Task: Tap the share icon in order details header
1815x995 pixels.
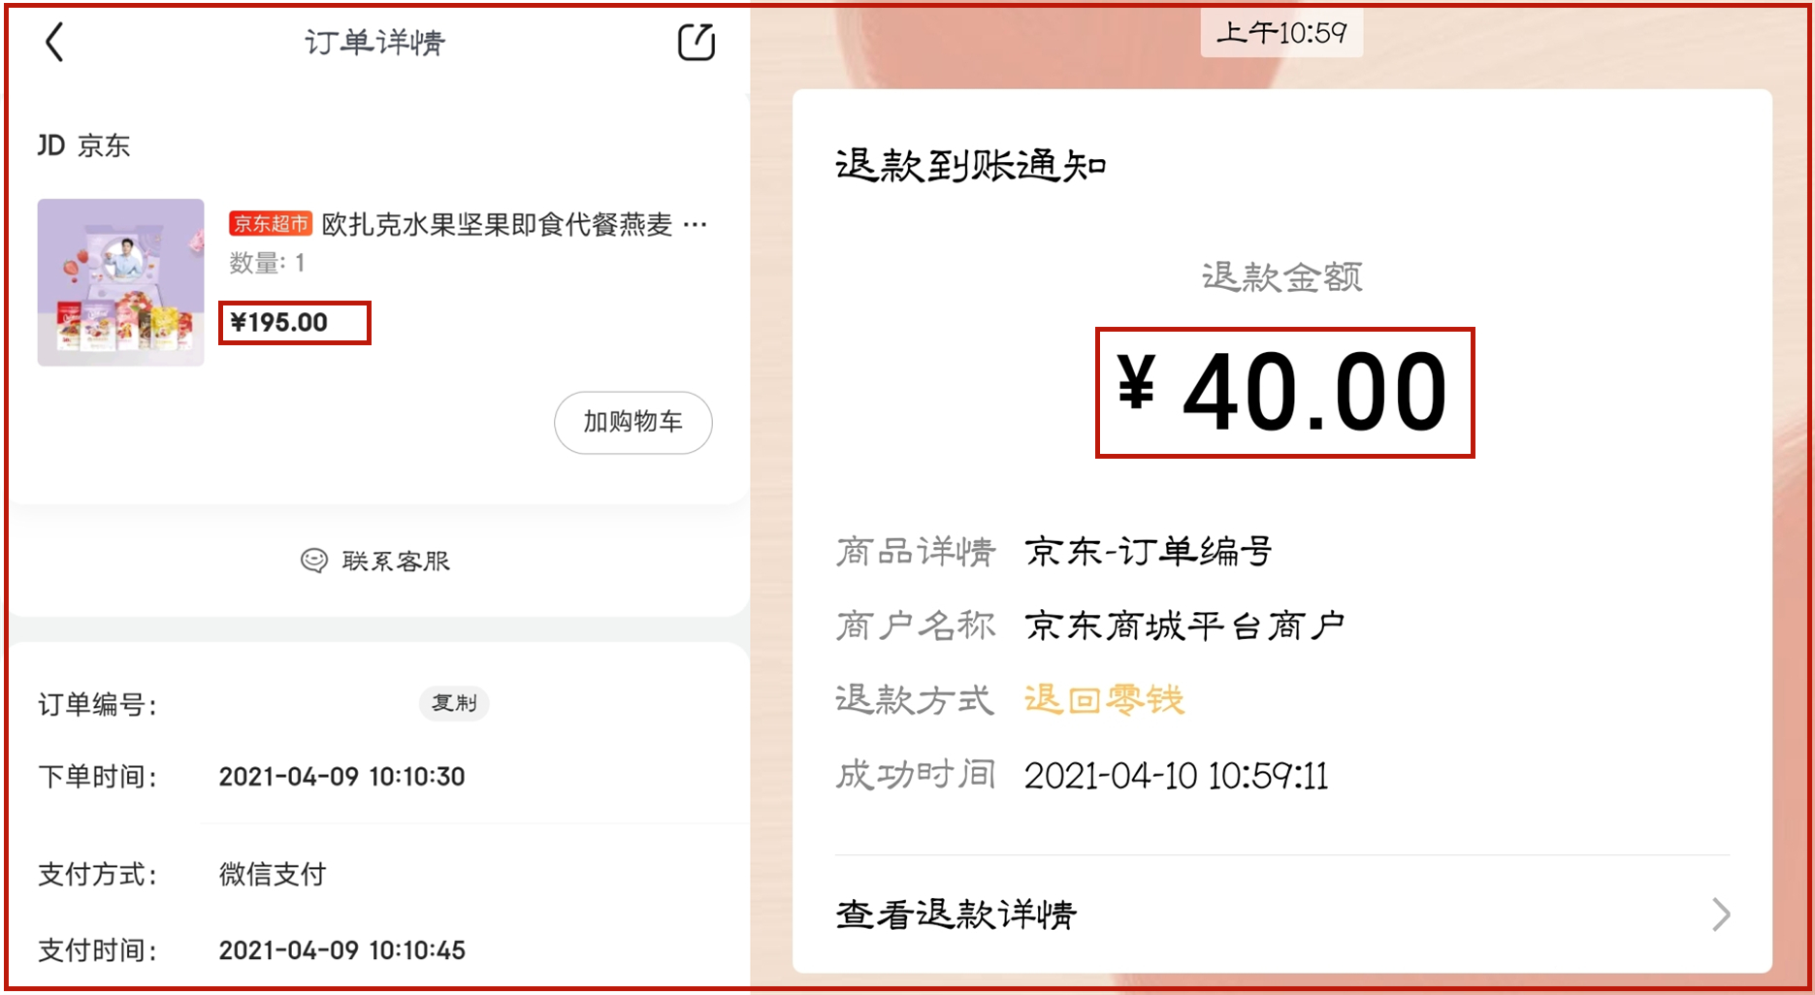Action: click(696, 43)
